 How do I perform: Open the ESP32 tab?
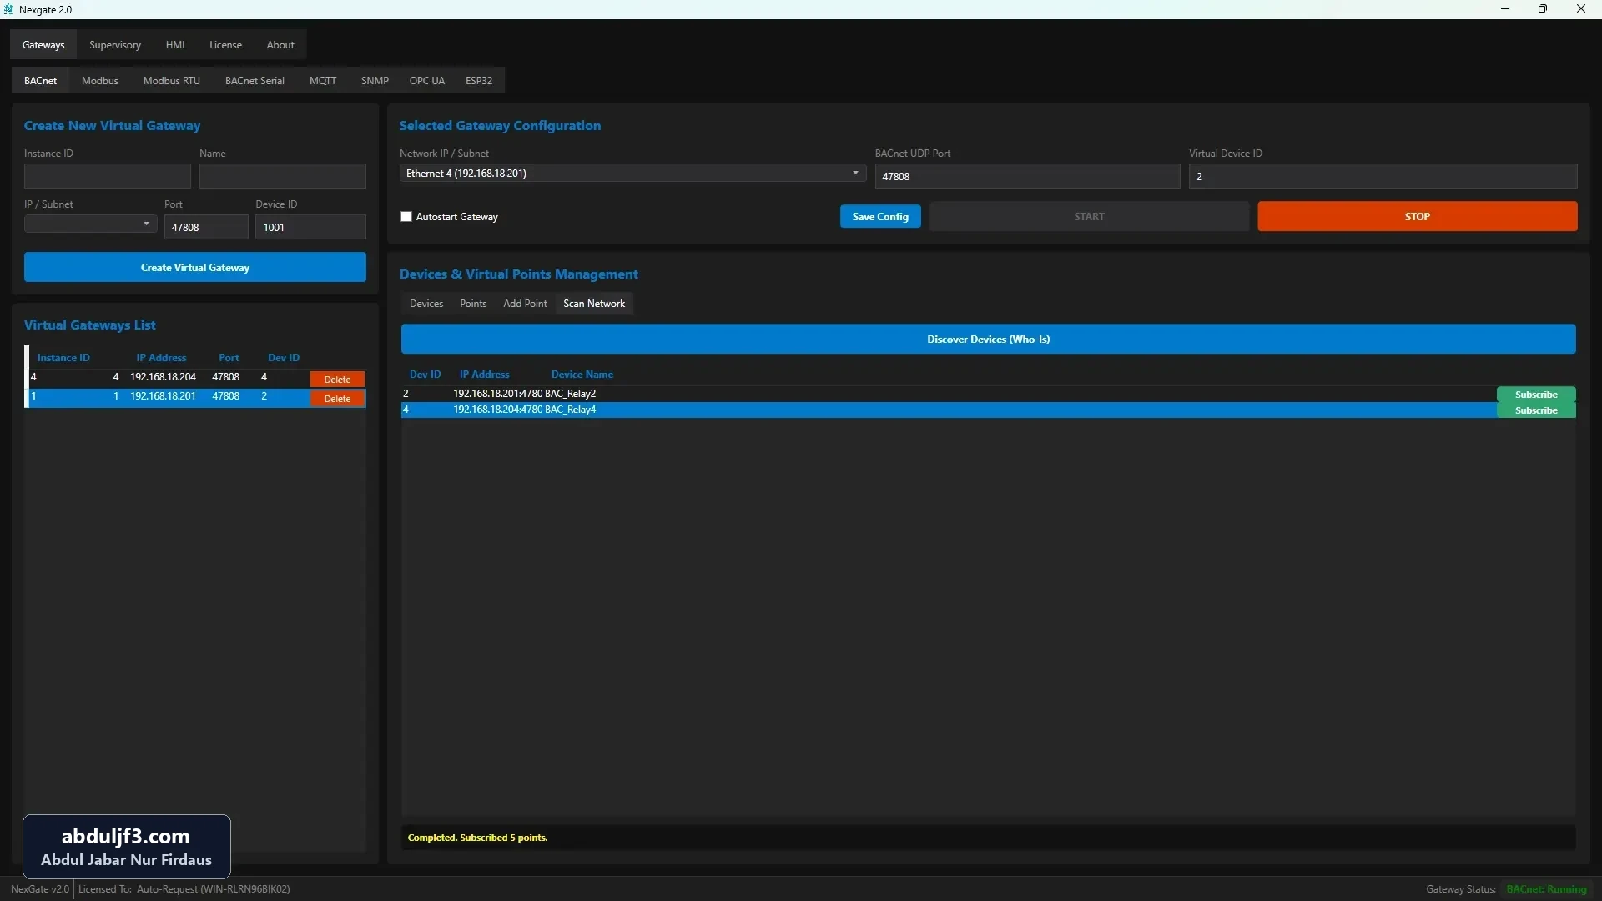pyautogui.click(x=479, y=81)
